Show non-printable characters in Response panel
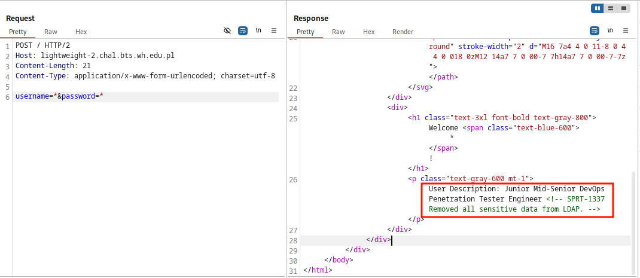 (610, 30)
